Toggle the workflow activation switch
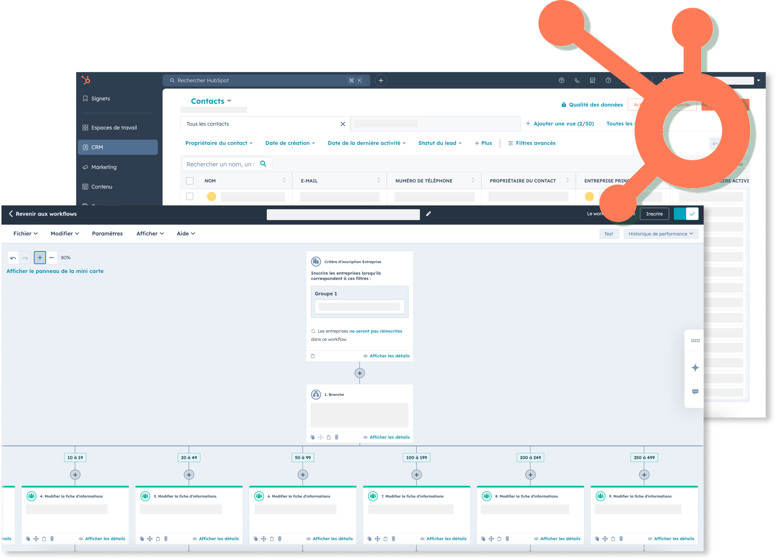The width and height of the screenshot is (776, 560). click(686, 214)
